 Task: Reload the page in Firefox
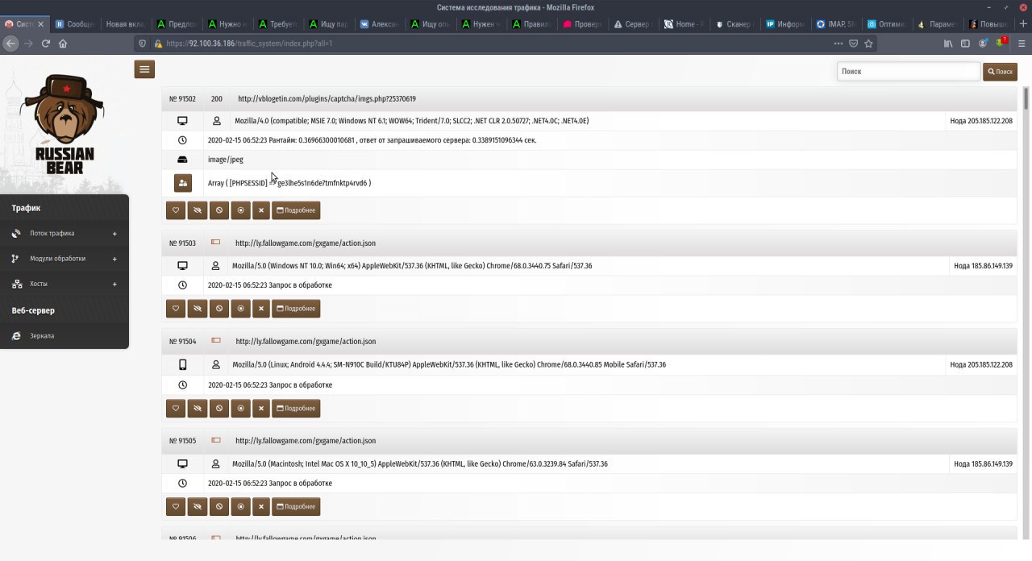point(45,44)
